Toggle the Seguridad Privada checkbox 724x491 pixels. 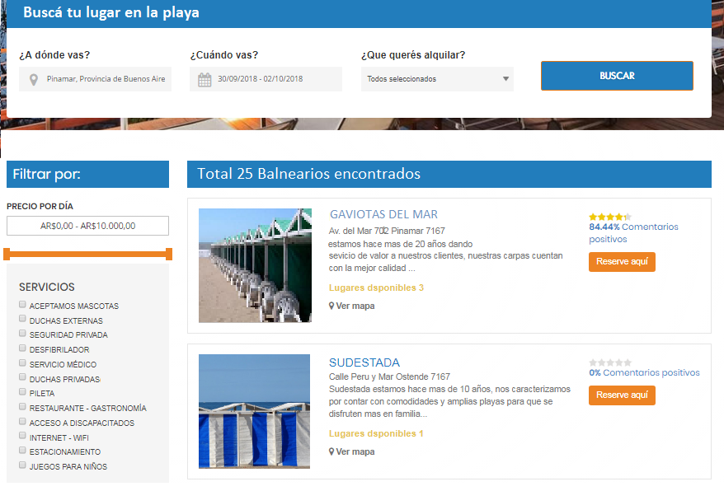pos(22,333)
